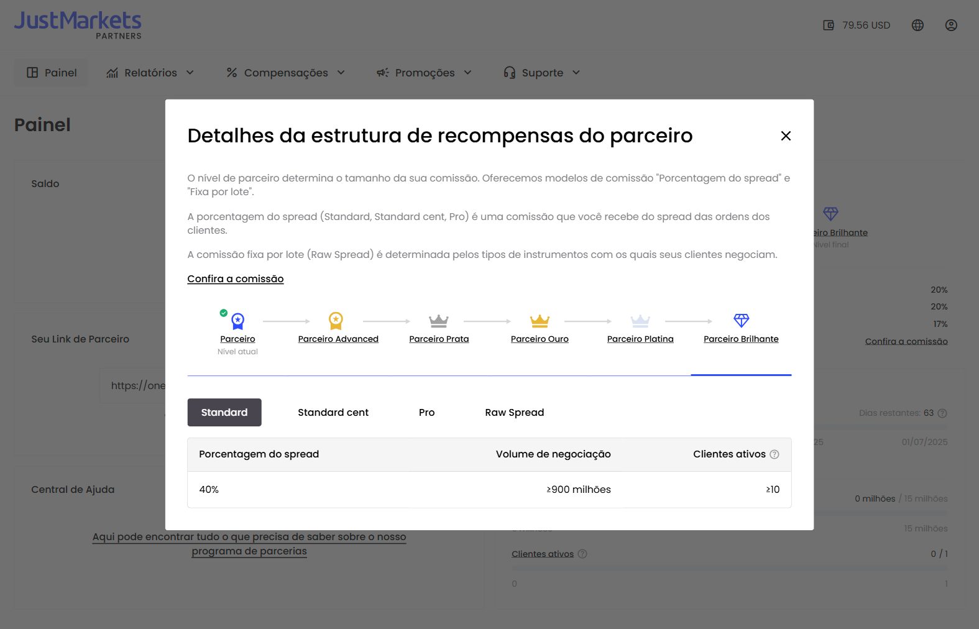Viewport: 979px width, 629px height.
Task: Click the Parceiro level badge icon
Action: coord(237,321)
